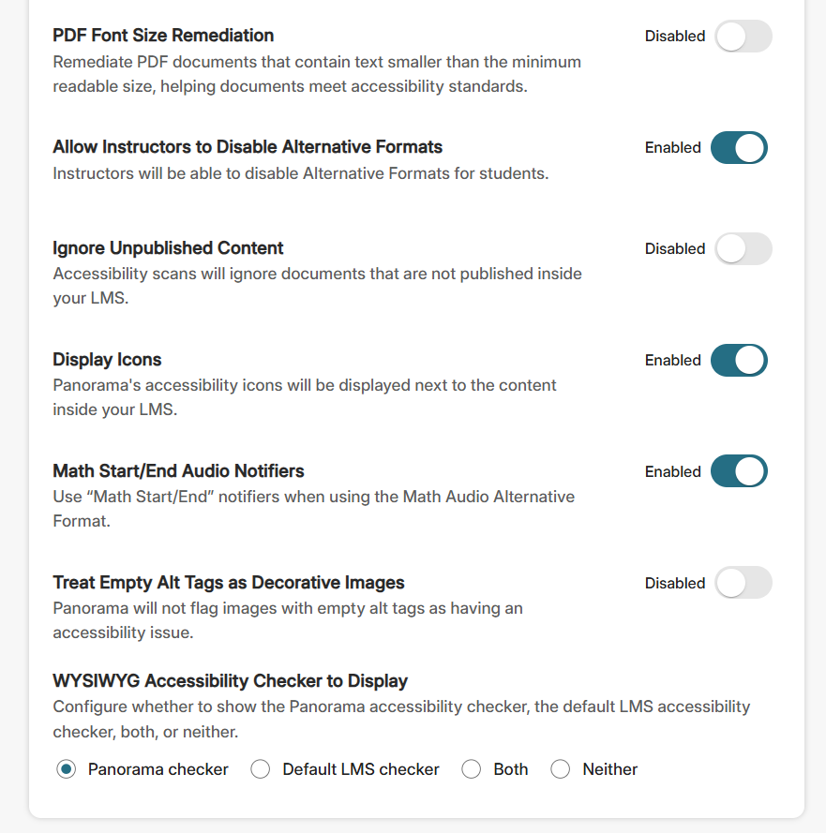Select Neither for the accessibility checker display
The image size is (826, 833).
pos(560,768)
